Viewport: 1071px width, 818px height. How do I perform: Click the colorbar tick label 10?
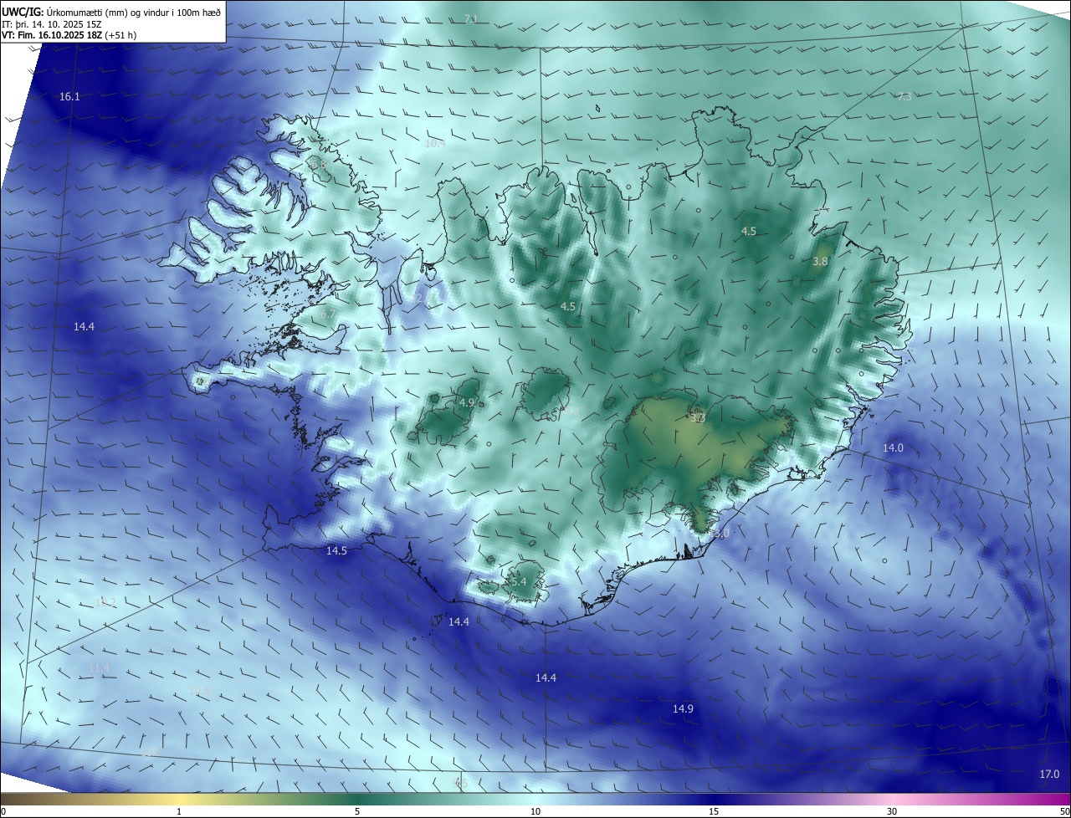535,811
